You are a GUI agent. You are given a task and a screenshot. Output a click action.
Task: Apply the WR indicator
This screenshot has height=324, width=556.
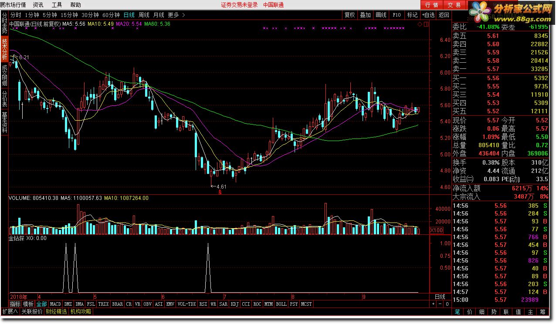click(214, 304)
